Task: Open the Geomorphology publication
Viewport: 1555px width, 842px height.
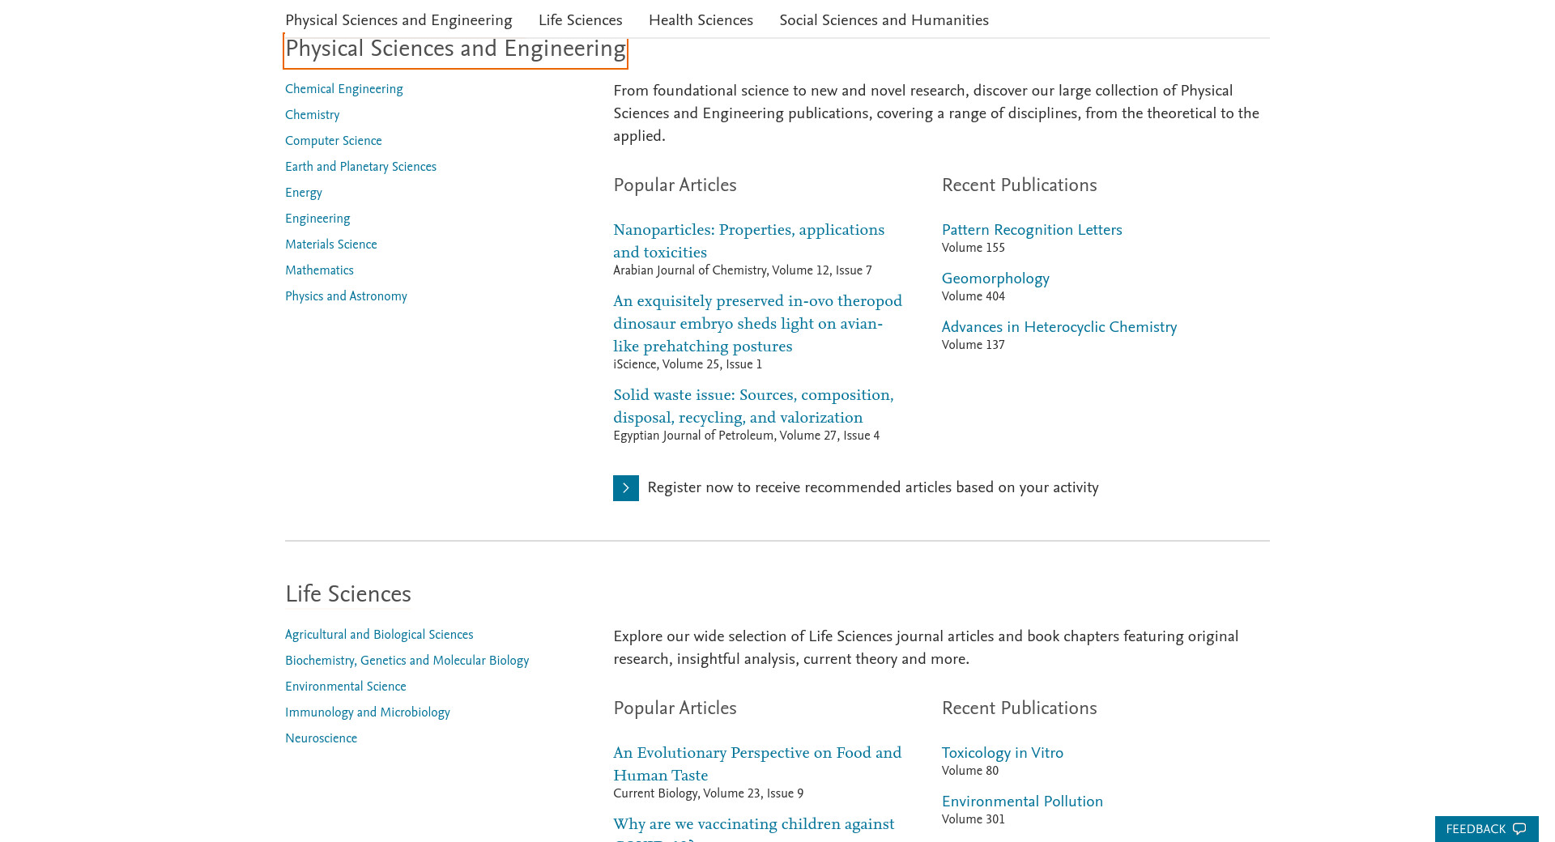Action: (x=995, y=279)
